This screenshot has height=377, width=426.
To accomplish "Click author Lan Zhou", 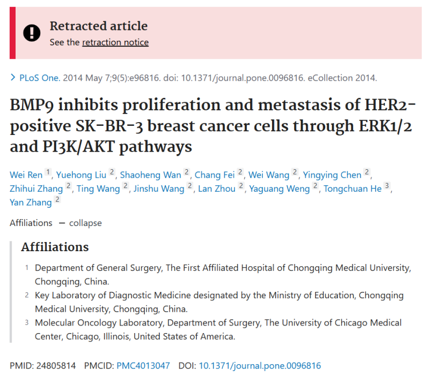I will pyautogui.click(x=217, y=189).
